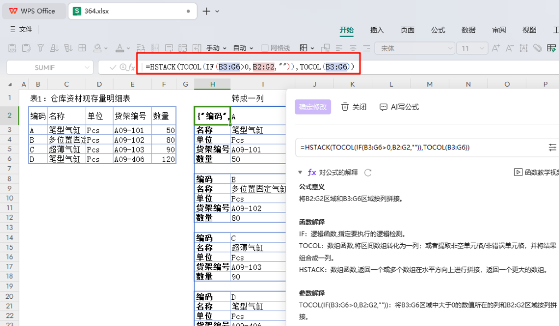The height and width of the screenshot is (326, 559).
Task: Open the 页面 ribbon tab
Action: (407, 30)
